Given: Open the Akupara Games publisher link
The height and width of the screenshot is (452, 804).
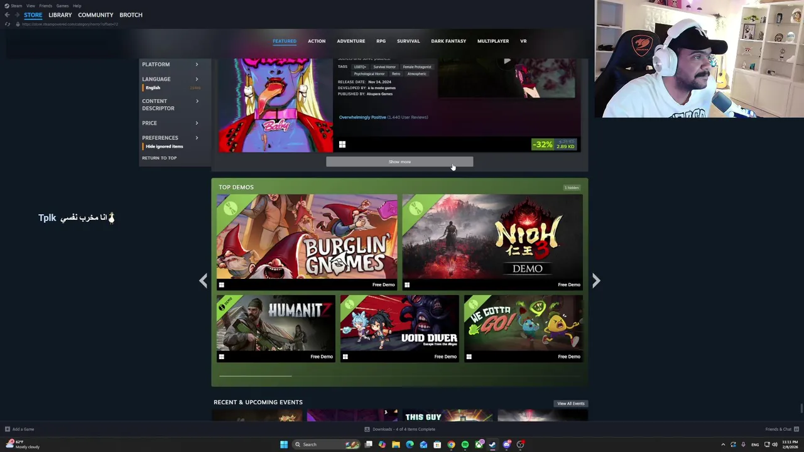Looking at the screenshot, I should [379, 94].
